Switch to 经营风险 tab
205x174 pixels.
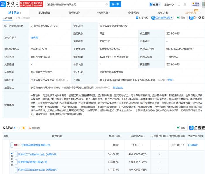pos(74,13)
